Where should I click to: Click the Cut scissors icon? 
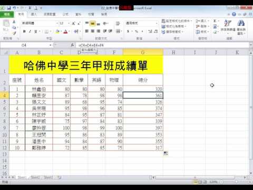tap(14, 22)
